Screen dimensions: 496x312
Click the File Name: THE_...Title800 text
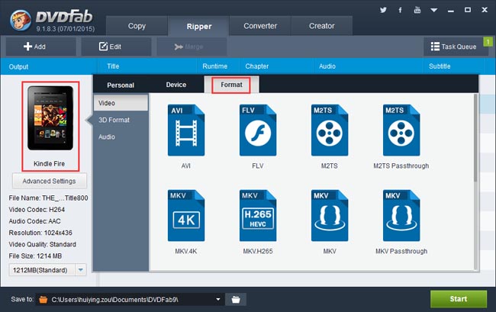click(48, 198)
